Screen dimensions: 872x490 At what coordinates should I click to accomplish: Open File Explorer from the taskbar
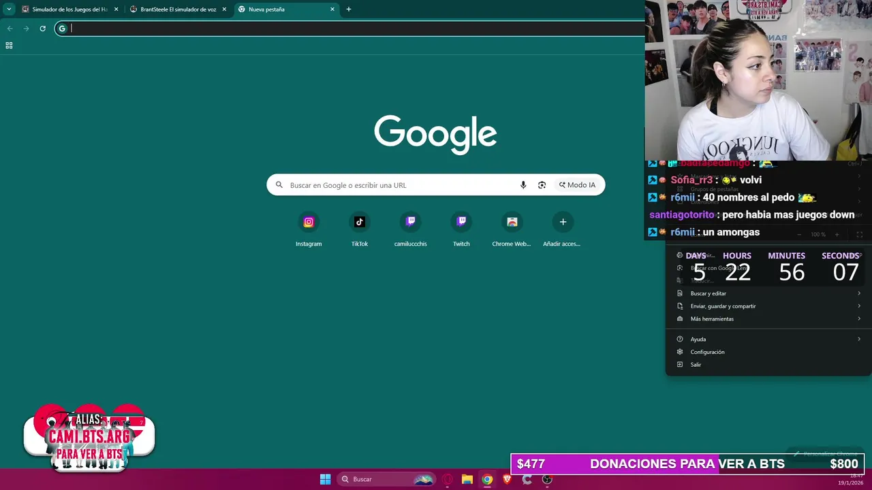pos(467,479)
